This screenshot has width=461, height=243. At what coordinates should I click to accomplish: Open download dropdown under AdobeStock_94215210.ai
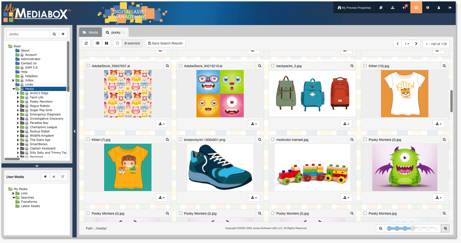(254, 124)
